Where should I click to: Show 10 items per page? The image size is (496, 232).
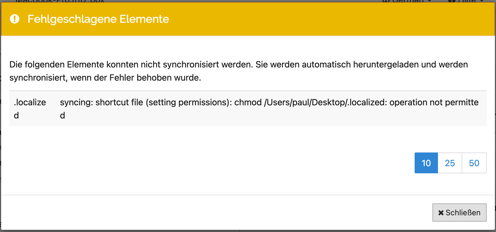[x=426, y=163]
